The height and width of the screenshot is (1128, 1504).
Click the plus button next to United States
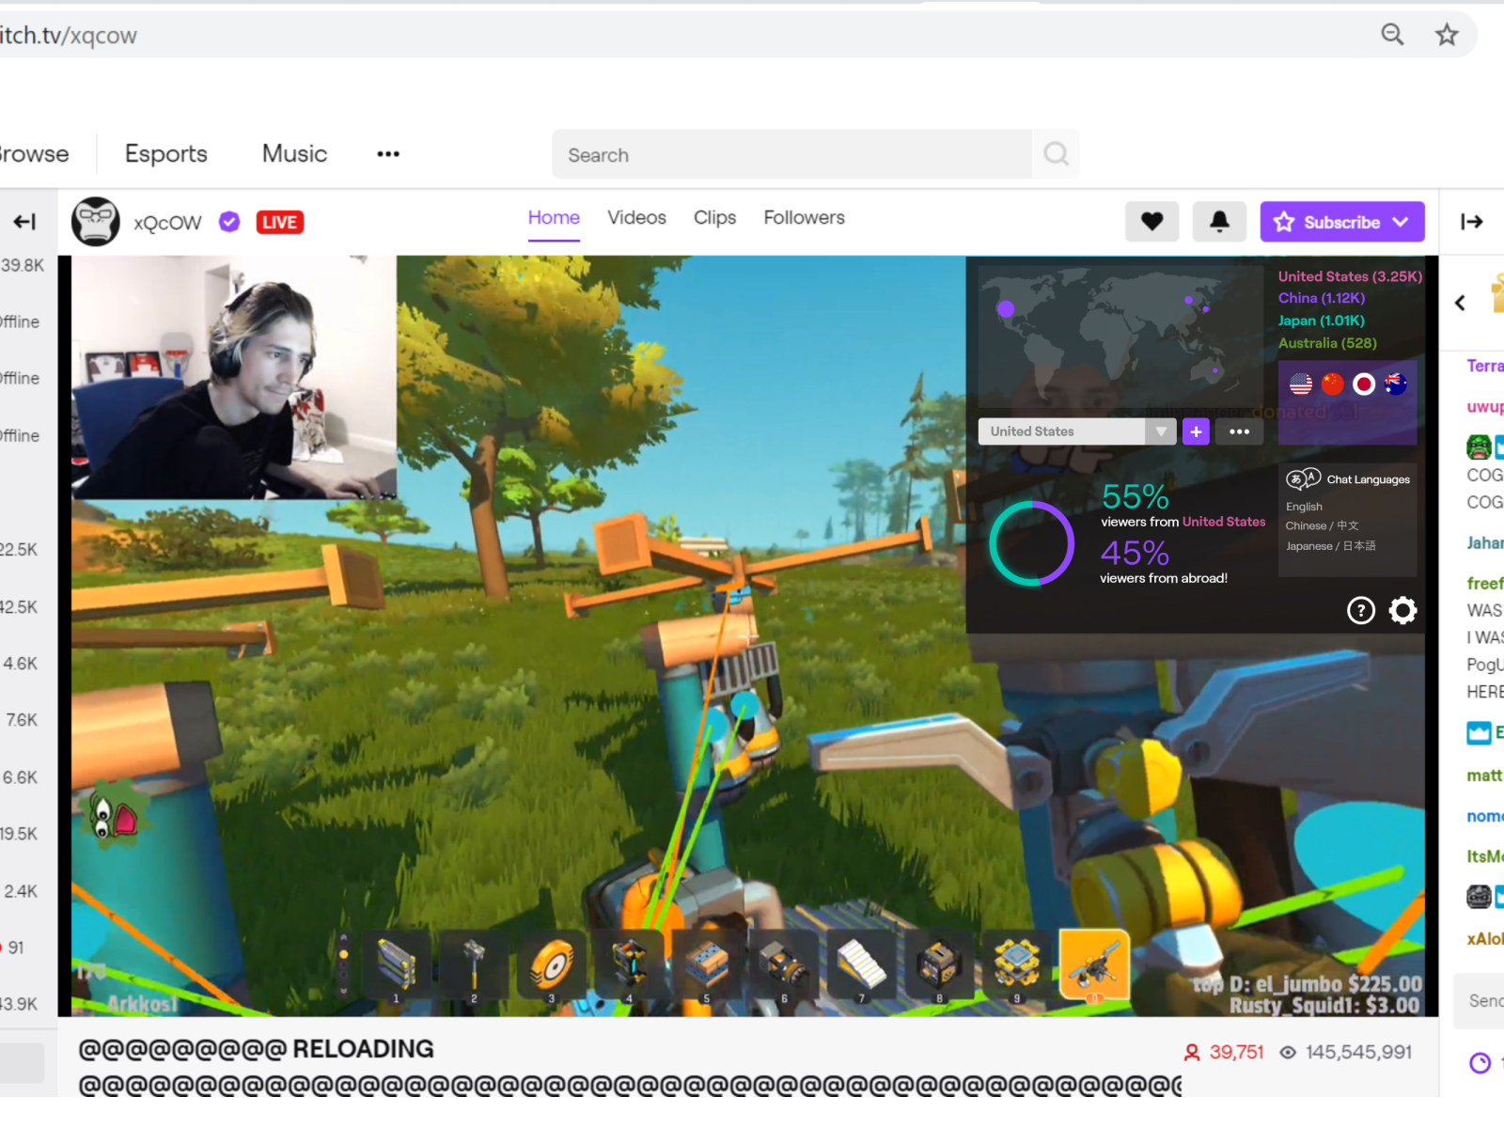pyautogui.click(x=1195, y=431)
